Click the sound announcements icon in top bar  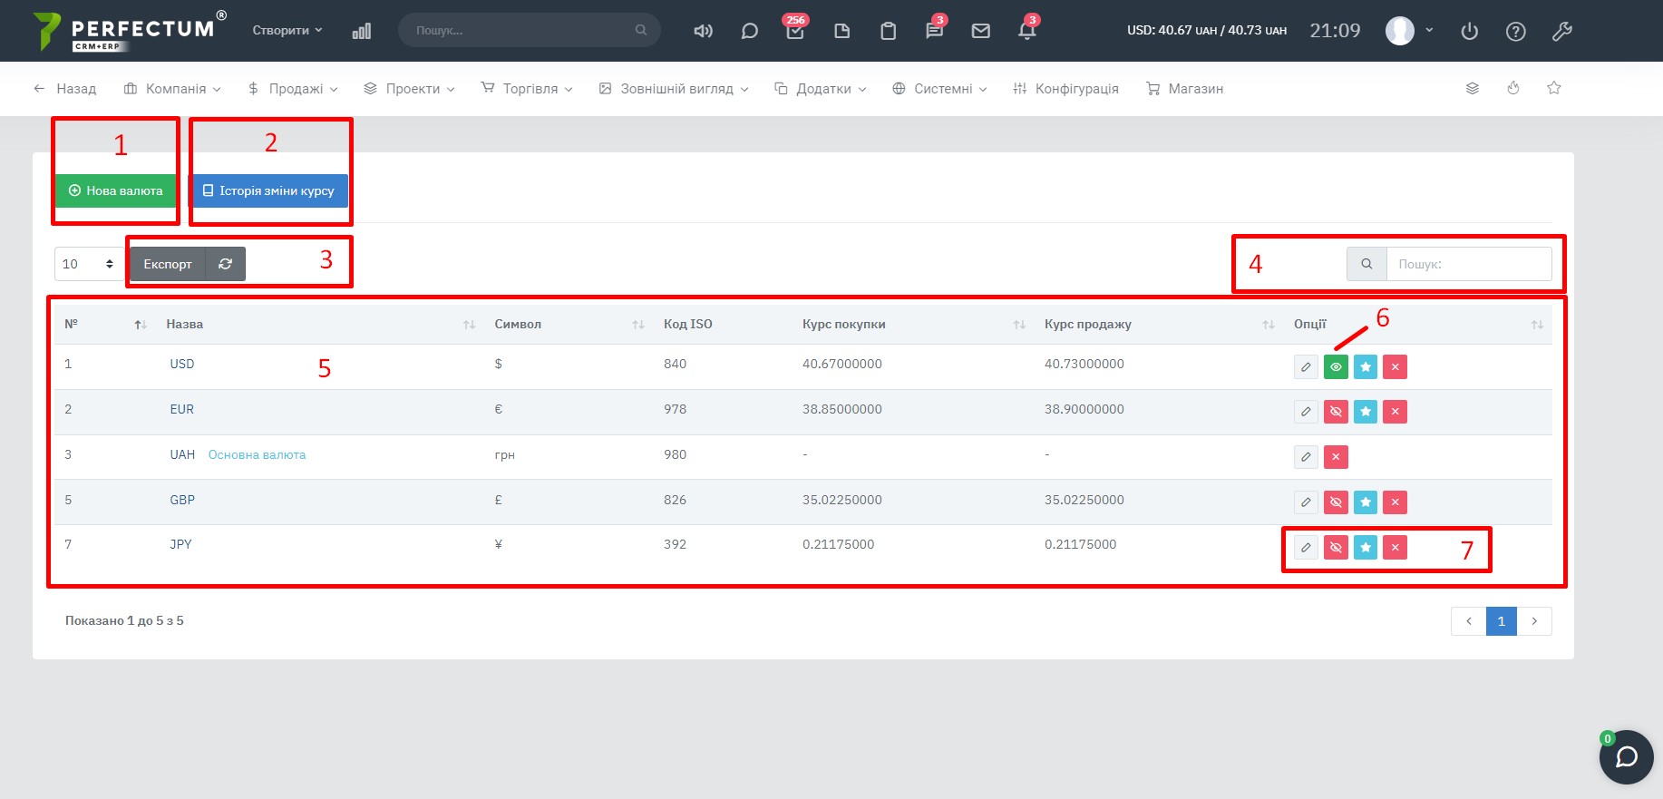[x=703, y=31]
